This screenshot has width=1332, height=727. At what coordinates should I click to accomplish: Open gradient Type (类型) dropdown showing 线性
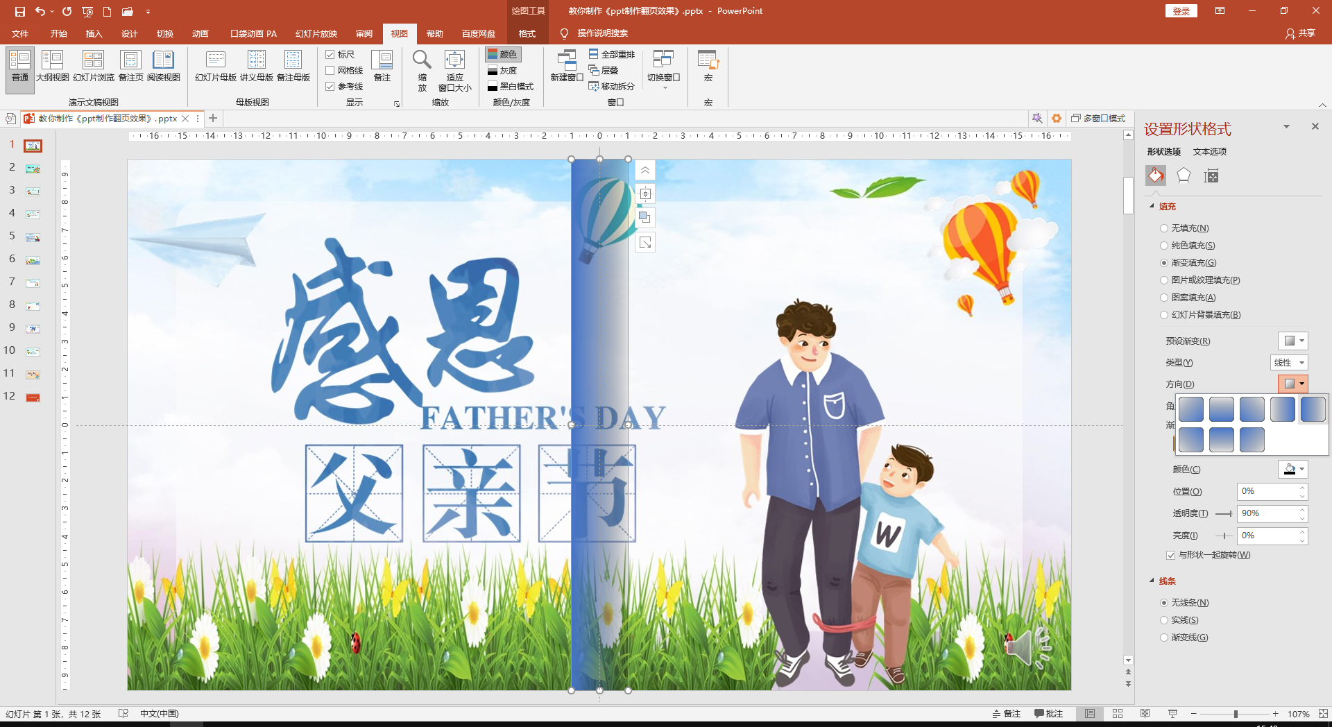(1289, 362)
